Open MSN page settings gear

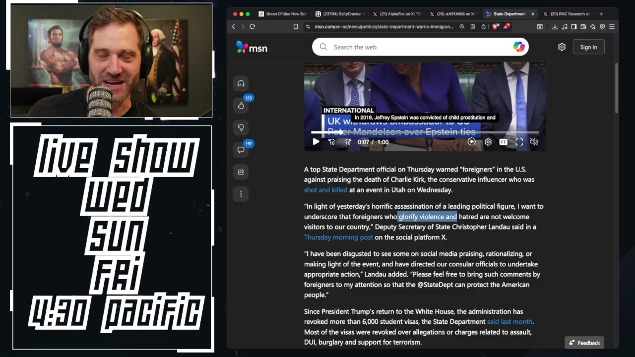[x=562, y=47]
